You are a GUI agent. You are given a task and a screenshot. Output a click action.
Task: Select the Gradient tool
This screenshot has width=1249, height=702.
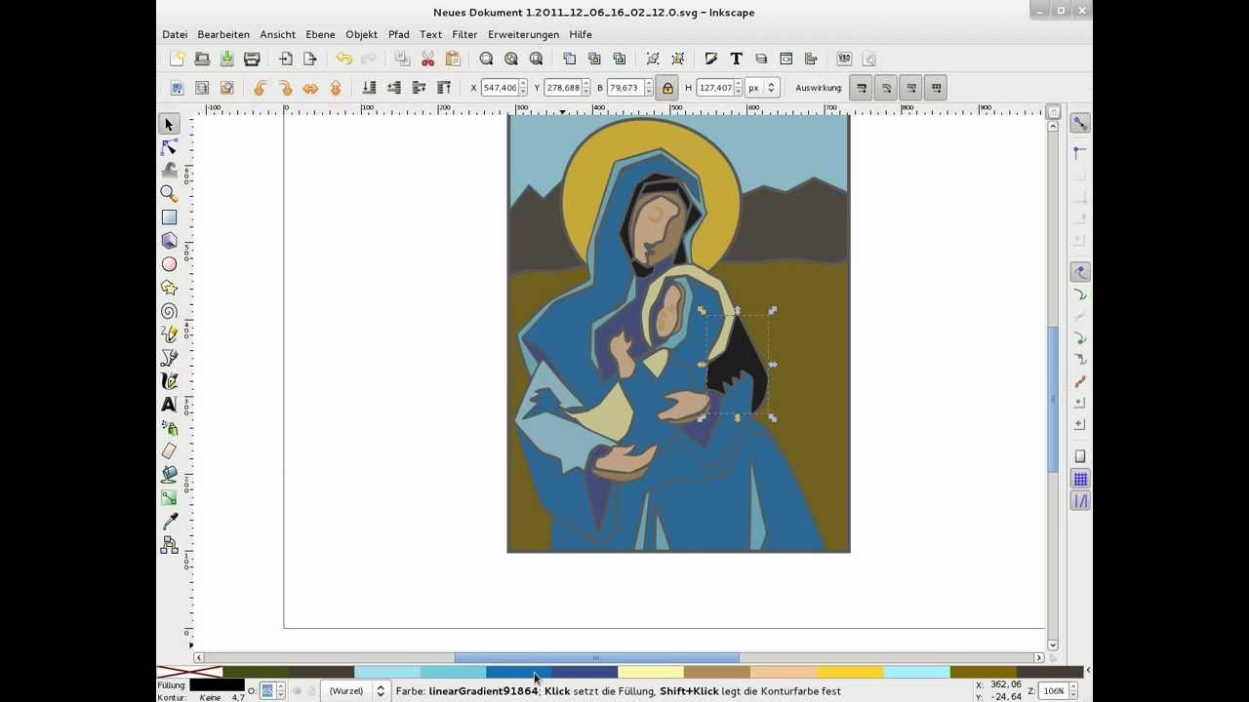pyautogui.click(x=169, y=498)
